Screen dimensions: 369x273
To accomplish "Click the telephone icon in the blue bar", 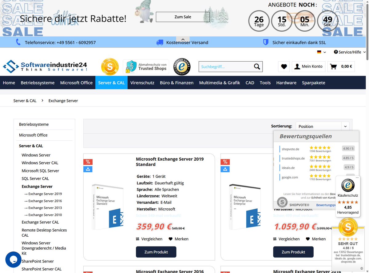I will 18,42.
